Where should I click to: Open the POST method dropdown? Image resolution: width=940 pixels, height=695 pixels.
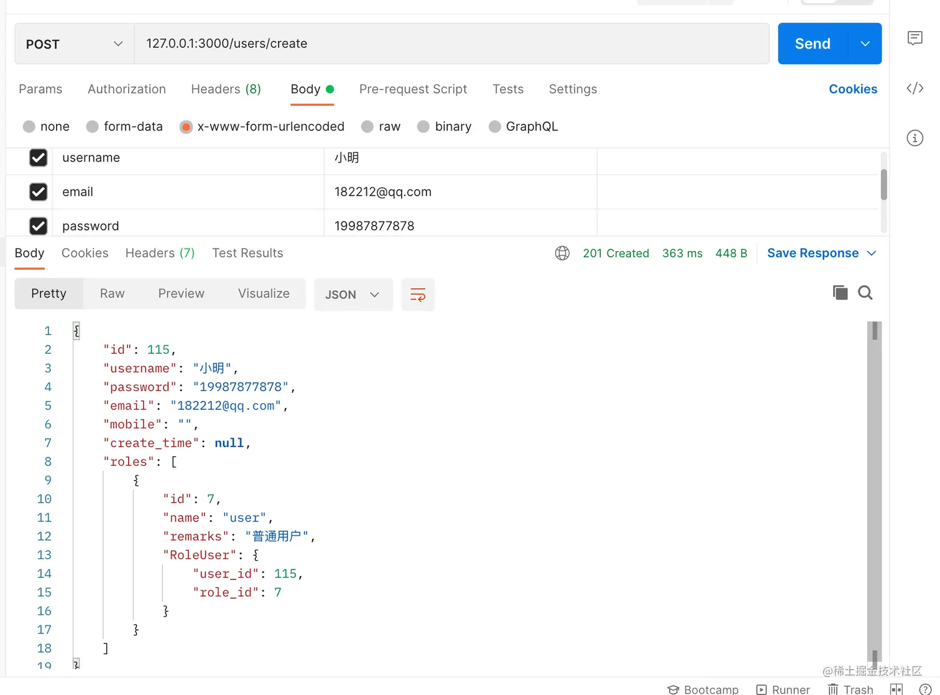75,44
